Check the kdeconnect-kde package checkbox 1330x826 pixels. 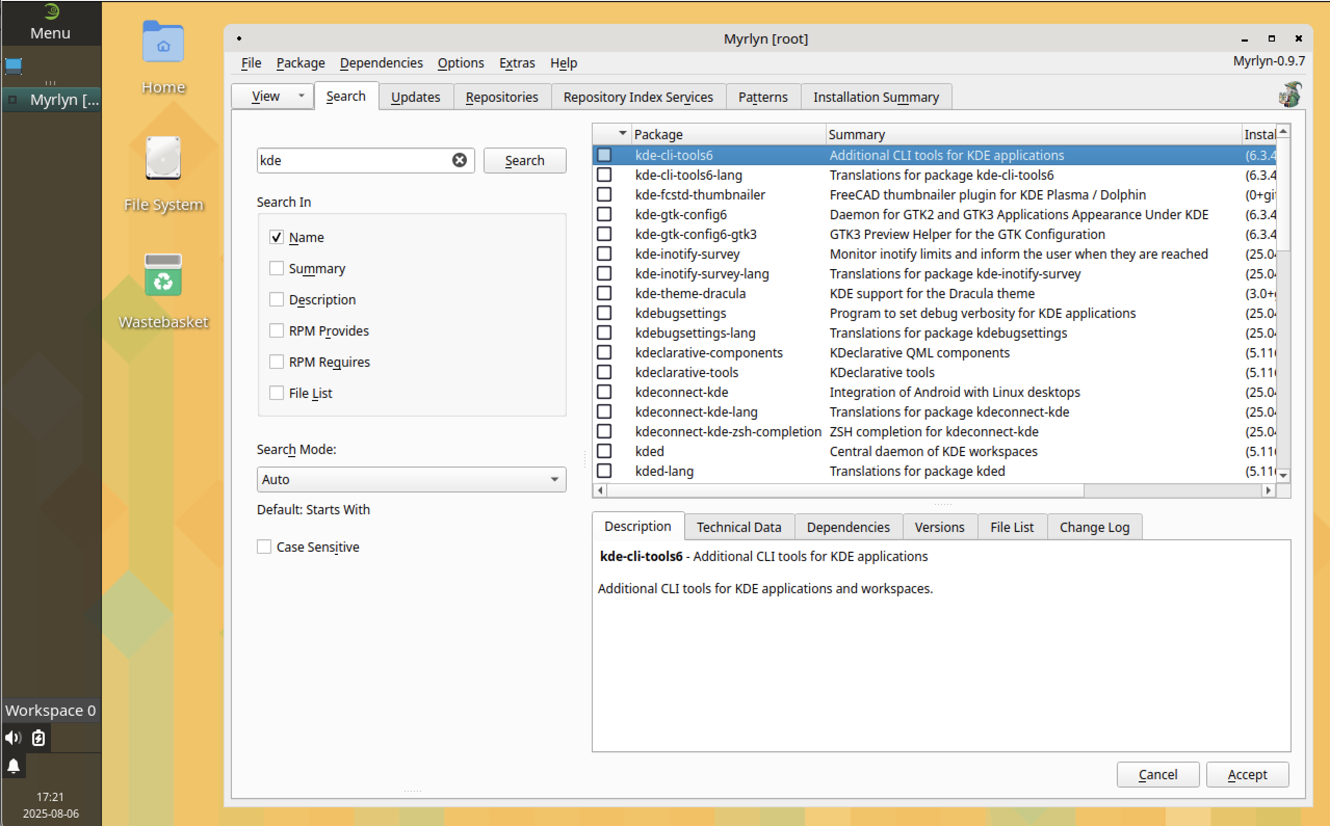coord(604,392)
